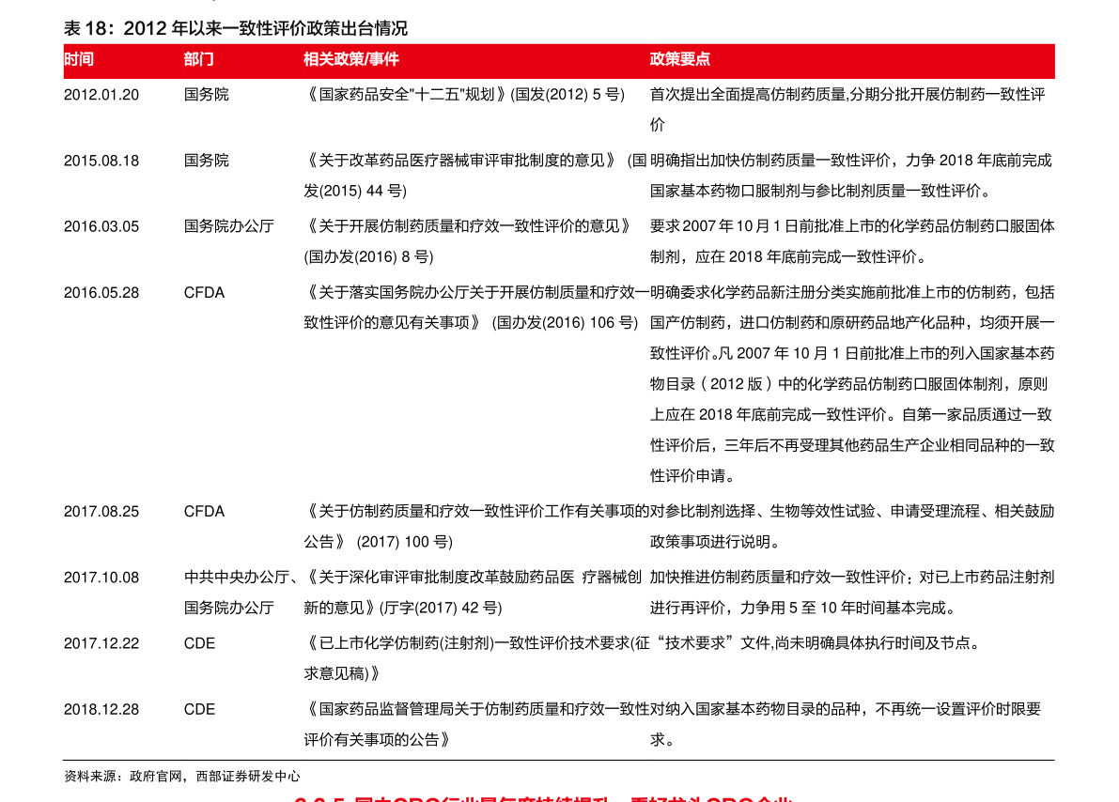Viewport: 1119px width, 802px height.
Task: Select the 2017.08.25 date cell
Action: (101, 512)
